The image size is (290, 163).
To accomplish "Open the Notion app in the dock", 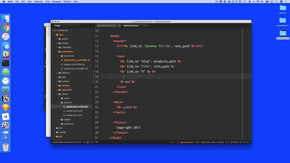I will click(x=6, y=99).
